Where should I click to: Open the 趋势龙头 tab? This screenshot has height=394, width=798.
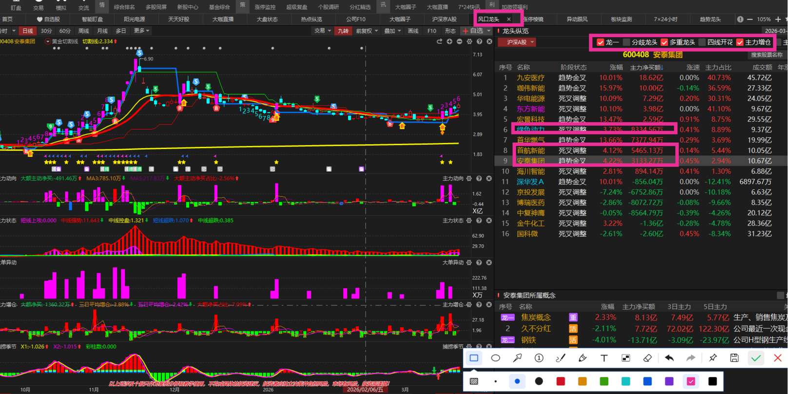[x=710, y=19]
